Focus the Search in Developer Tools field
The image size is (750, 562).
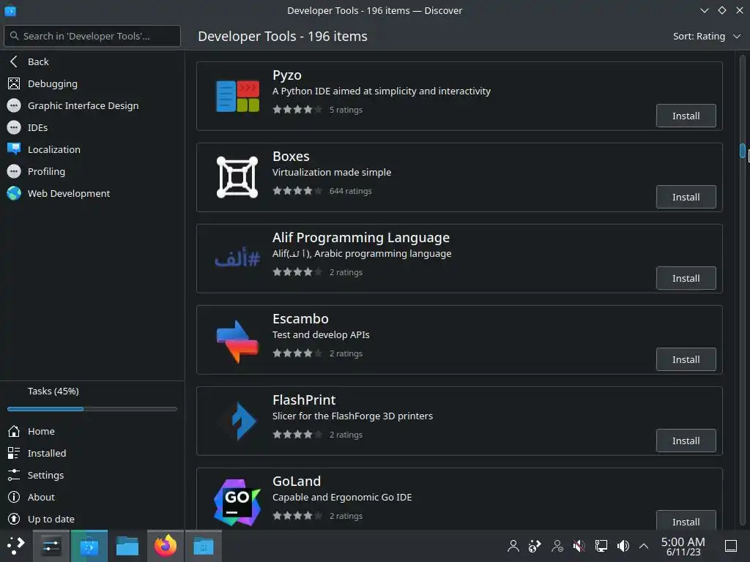coord(92,36)
